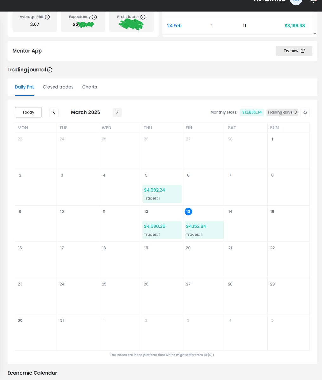Click the Average RRR value 3.07
The width and height of the screenshot is (322, 380).
pyautogui.click(x=35, y=24)
